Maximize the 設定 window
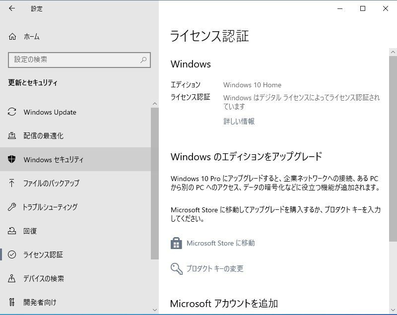The image size is (397, 315). (363, 8)
